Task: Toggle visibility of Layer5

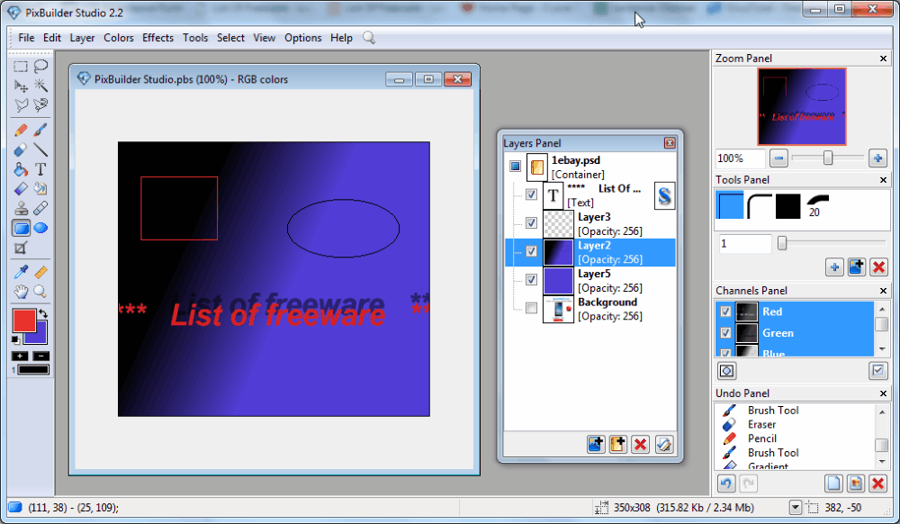Action: tap(532, 279)
